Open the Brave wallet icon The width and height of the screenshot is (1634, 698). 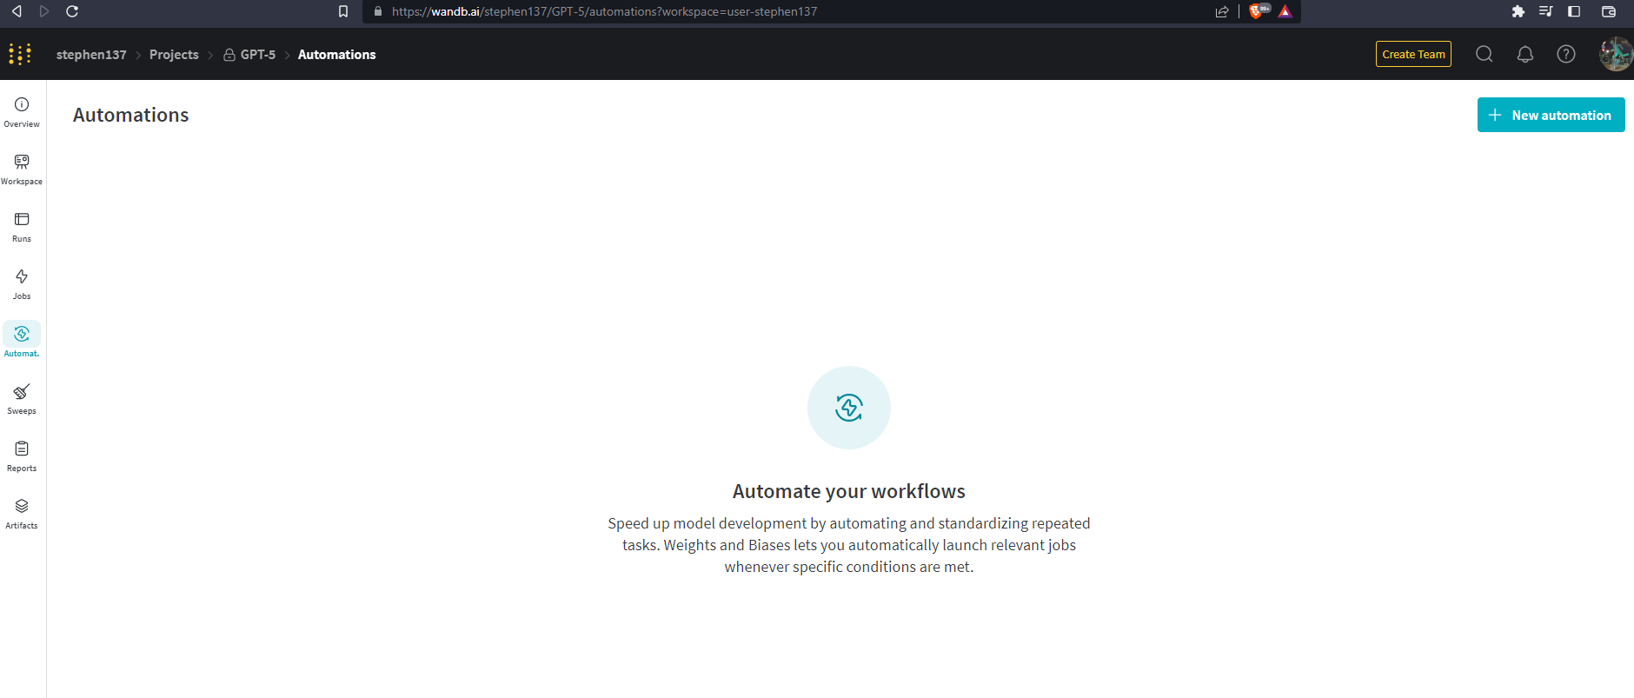1609,11
